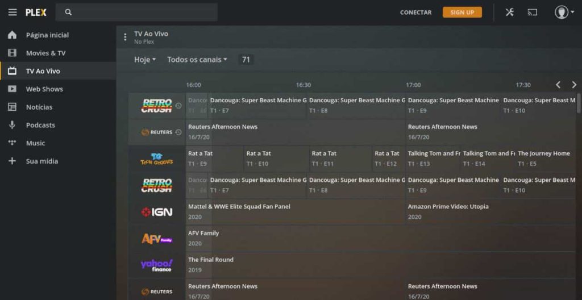The image size is (582, 300).
Task: Select first-row Dancouga T1 · E7 program
Action: pos(257,106)
